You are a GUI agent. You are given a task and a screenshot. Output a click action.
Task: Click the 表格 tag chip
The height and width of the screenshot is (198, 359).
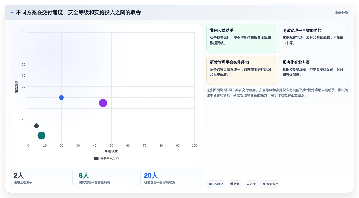click(x=235, y=184)
